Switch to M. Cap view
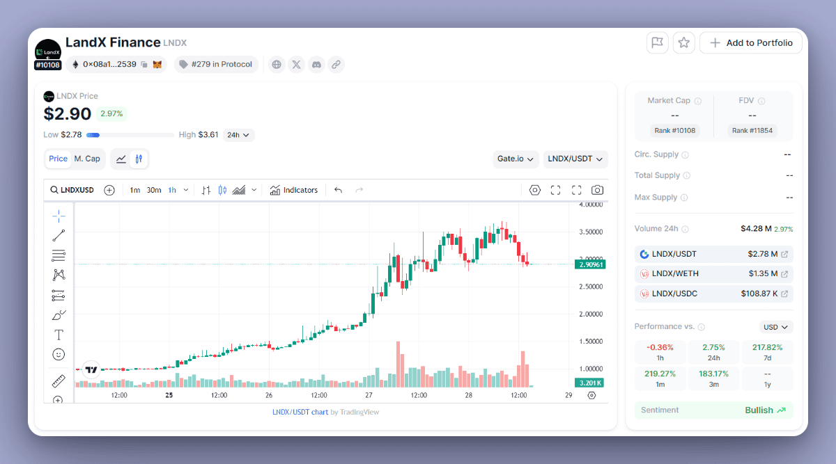 point(87,159)
